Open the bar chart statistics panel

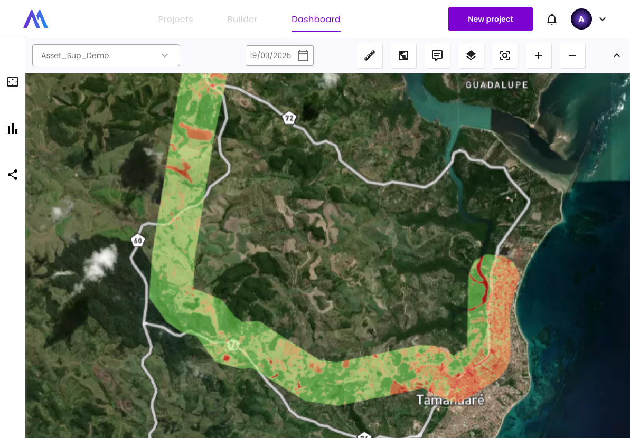pyautogui.click(x=13, y=128)
